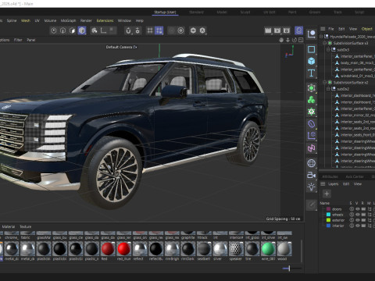The image size is (375, 281).
Task: Open the Default Camera dropdown in viewport
Action: (121, 47)
